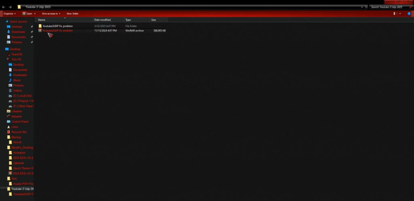Open Libraries in the navigation pane
414x201 pixels.
pyautogui.click(x=17, y=111)
